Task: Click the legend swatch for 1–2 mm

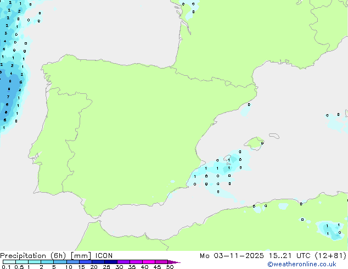Action: 35,262
